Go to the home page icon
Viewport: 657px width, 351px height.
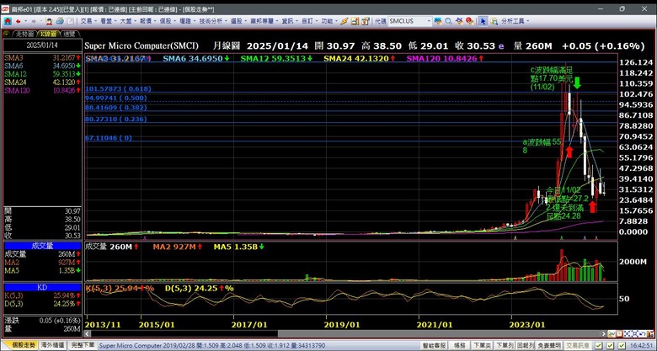click(x=8, y=21)
